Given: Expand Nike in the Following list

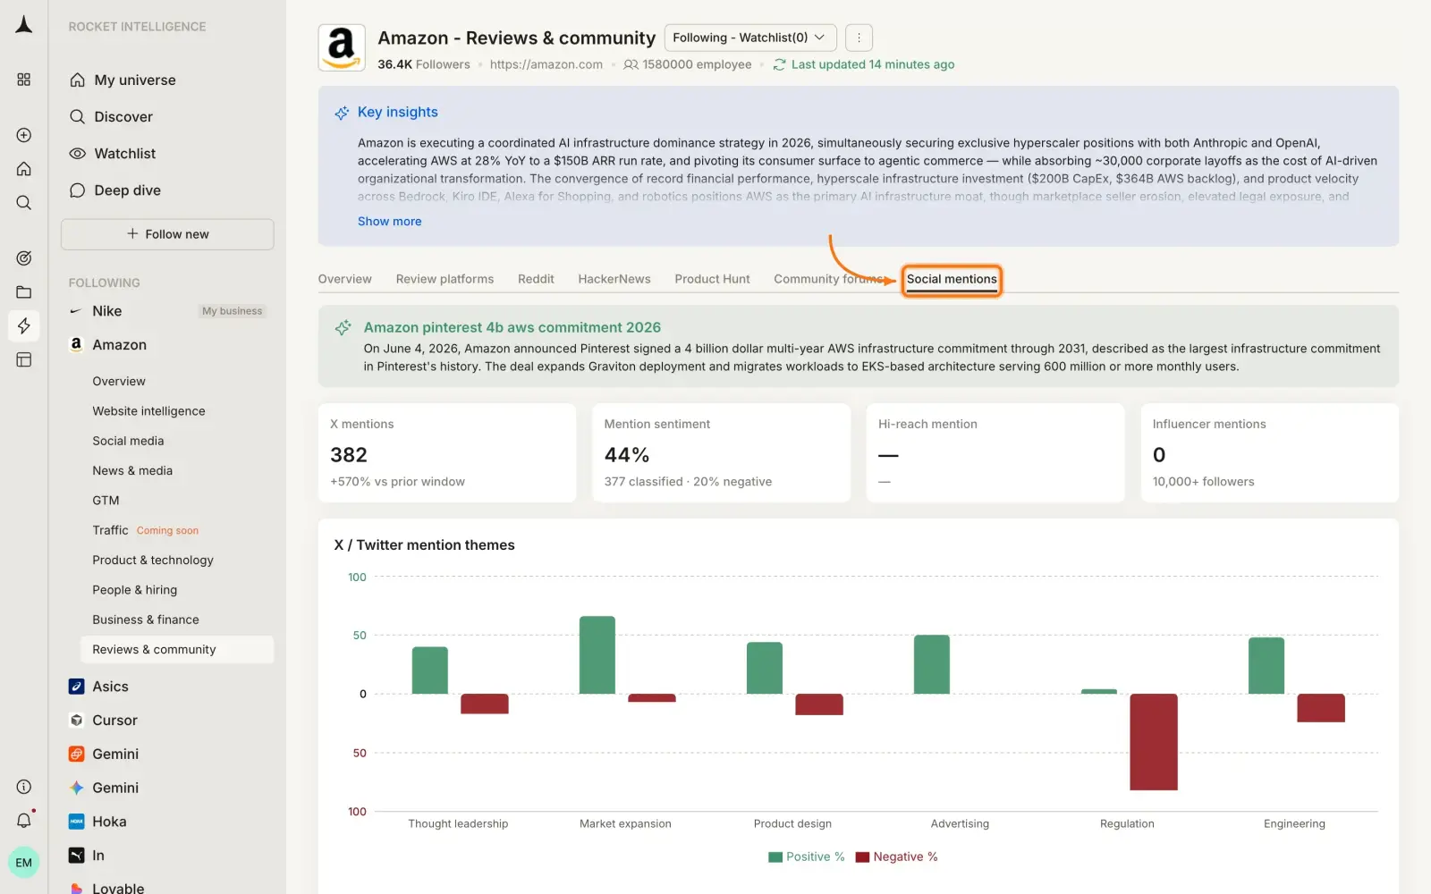Looking at the screenshot, I should [x=106, y=311].
